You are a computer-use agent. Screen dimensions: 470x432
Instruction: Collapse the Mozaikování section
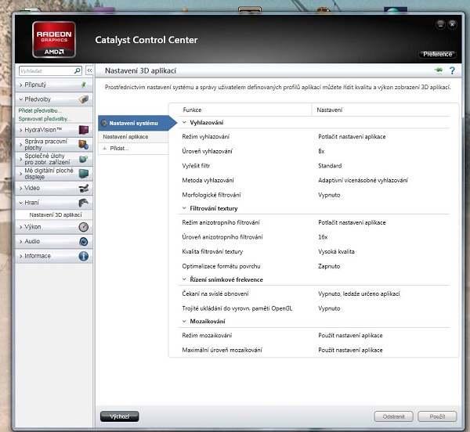pos(185,322)
